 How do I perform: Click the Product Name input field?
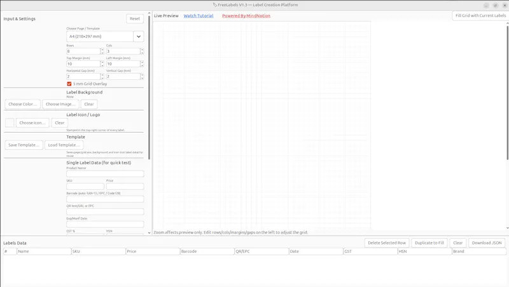coord(105,174)
